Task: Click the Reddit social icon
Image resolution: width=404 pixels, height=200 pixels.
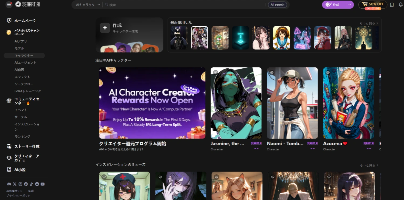Action: point(37,184)
